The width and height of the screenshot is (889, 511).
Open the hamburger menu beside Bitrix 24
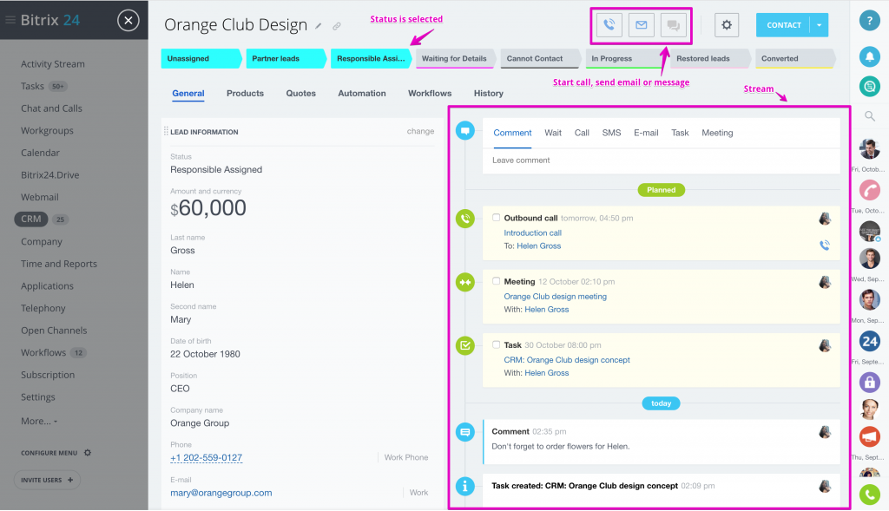(10, 21)
